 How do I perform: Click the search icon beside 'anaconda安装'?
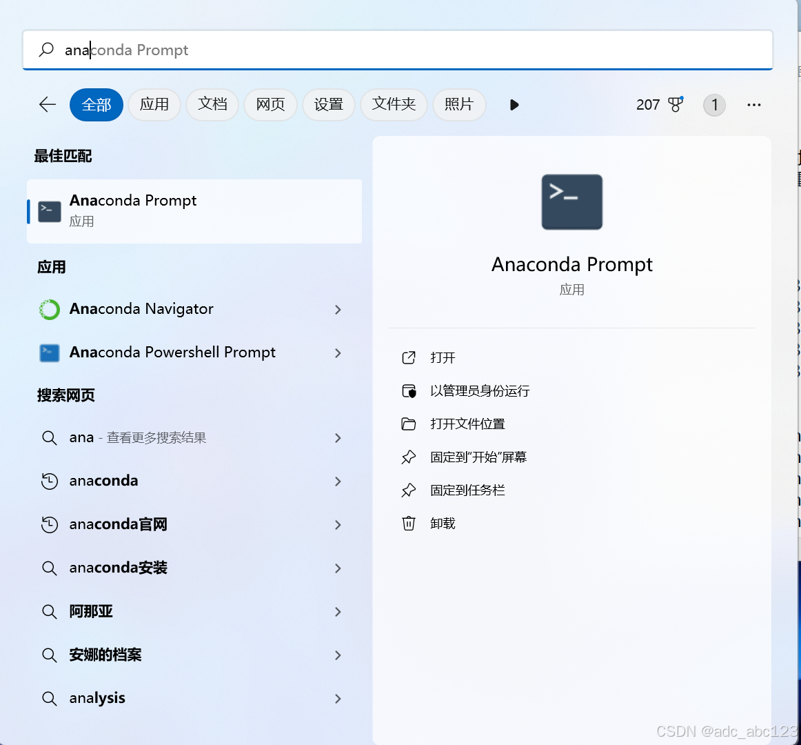click(49, 568)
